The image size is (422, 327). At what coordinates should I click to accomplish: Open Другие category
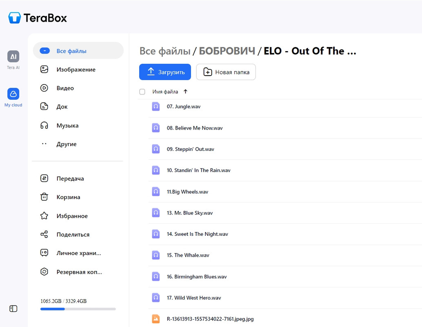(x=67, y=144)
